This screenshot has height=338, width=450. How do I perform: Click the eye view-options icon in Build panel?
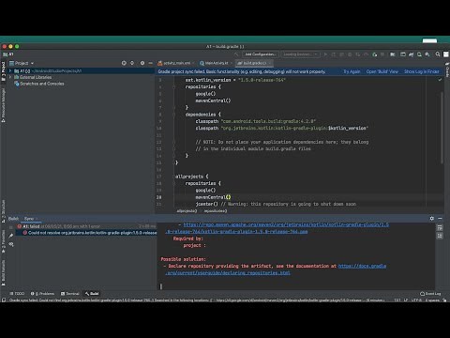pyautogui.click(x=11, y=244)
